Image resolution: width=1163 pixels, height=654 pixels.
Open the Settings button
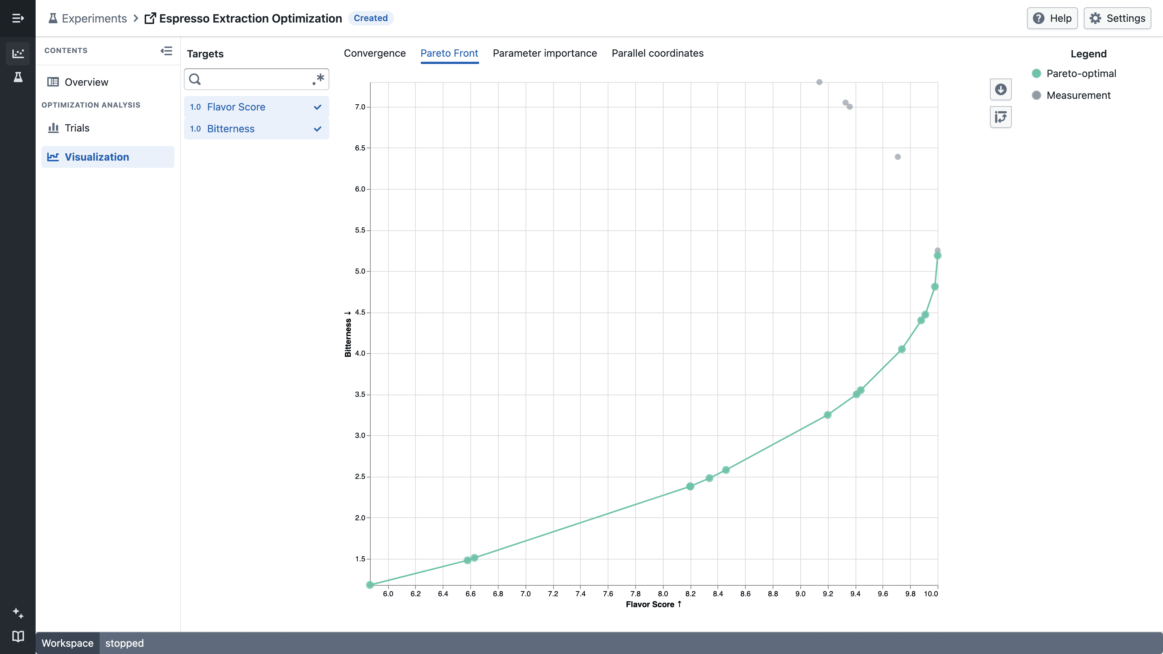pos(1117,18)
